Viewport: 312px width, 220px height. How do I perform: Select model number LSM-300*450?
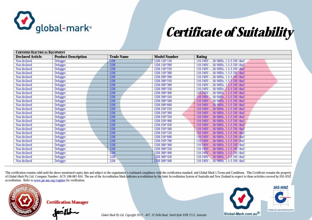pos(163,157)
